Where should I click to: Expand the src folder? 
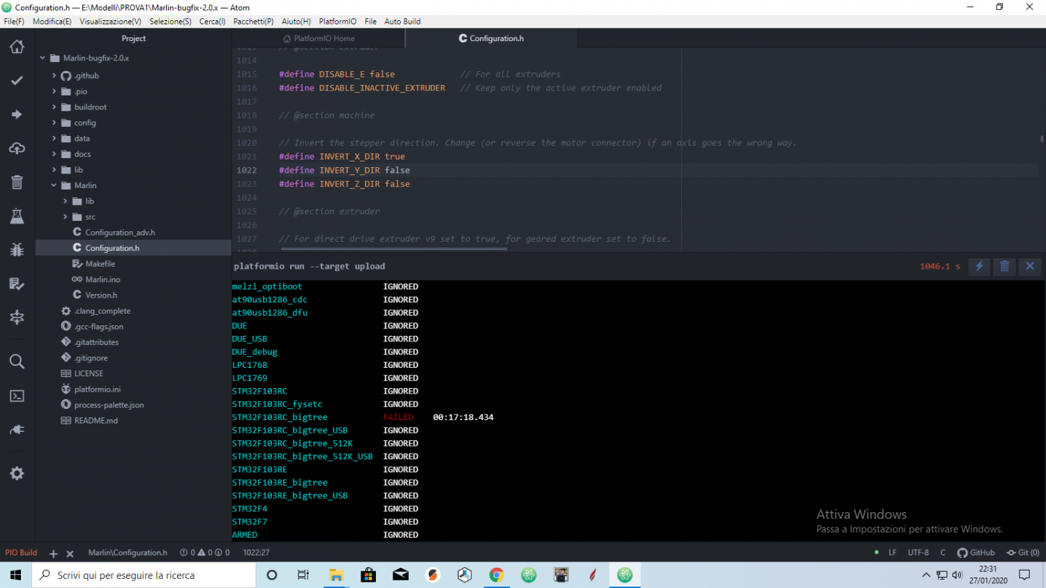click(90, 217)
